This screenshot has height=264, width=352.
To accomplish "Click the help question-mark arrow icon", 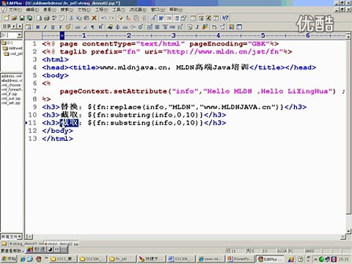I will tap(225, 18).
